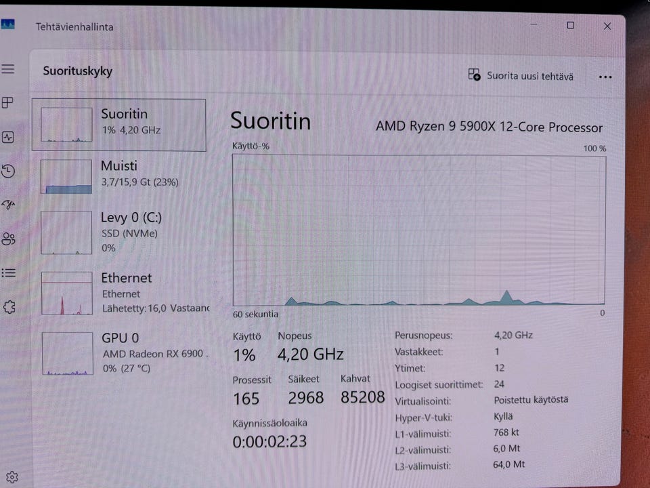Image resolution: width=650 pixels, height=488 pixels.
Task: Select the Levy 0 (C:) entry
Action: coord(119,232)
